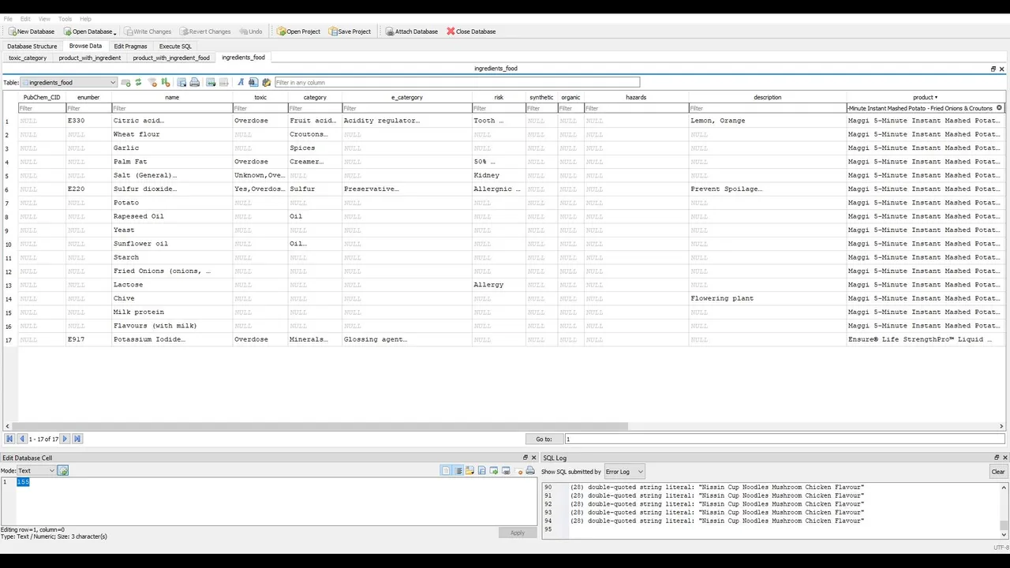This screenshot has height=568, width=1010.
Task: Select the 'Citric acid…' name cell
Action: pos(172,121)
